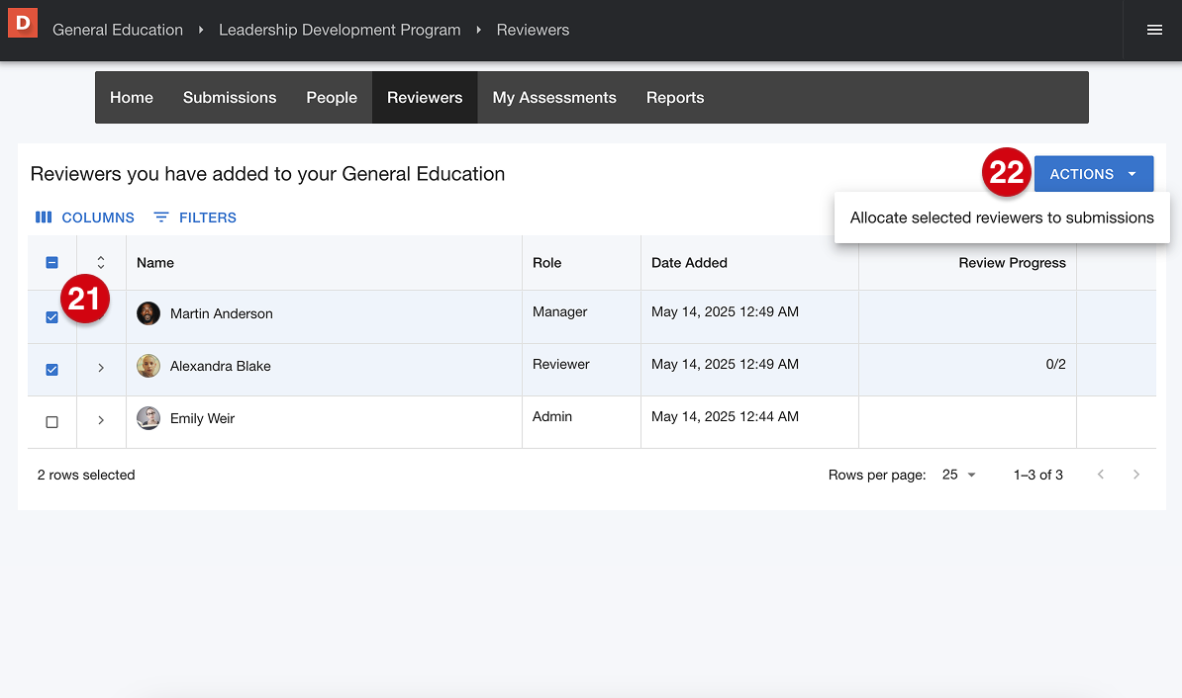Click Martin Anderson's avatar
This screenshot has width=1182, height=698.
[x=148, y=313]
